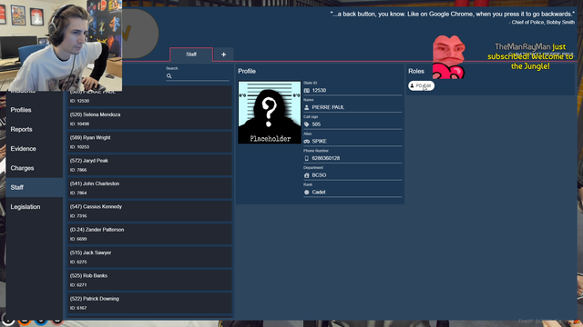Select staff member Ryan Wright
The image size is (583, 327).
[149, 142]
